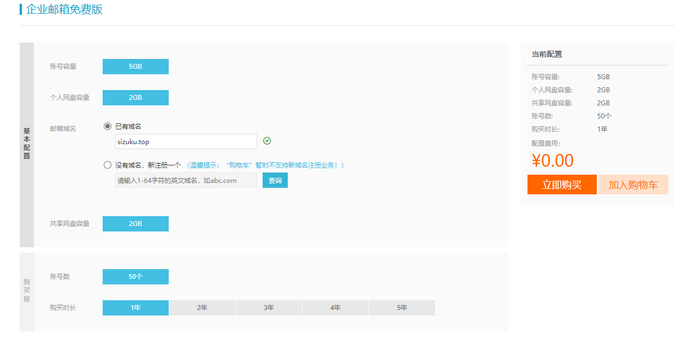682x345 pixels.
Task: Select the 5GB account capacity option
Action: click(135, 67)
